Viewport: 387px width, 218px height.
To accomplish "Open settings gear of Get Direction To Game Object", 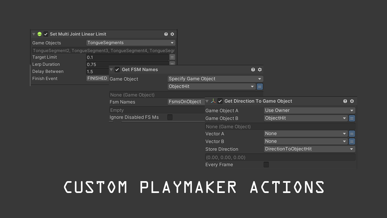I will (352, 101).
